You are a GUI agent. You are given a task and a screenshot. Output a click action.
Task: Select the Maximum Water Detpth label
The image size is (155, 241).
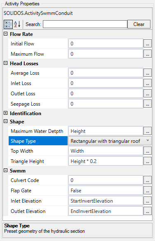point(37,131)
